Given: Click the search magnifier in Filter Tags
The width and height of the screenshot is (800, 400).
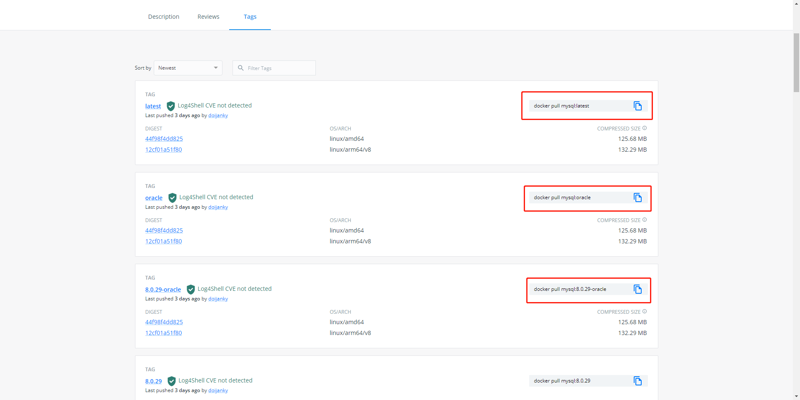Looking at the screenshot, I should [241, 68].
